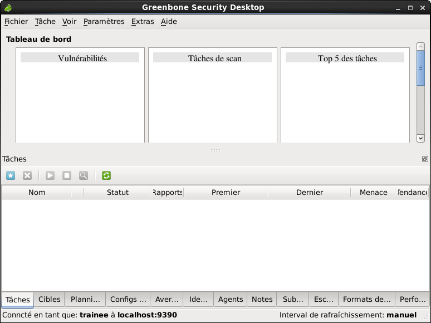Screen dimensions: 431x323
Task: Sort tasks by Menace column header
Action: [x=373, y=193]
